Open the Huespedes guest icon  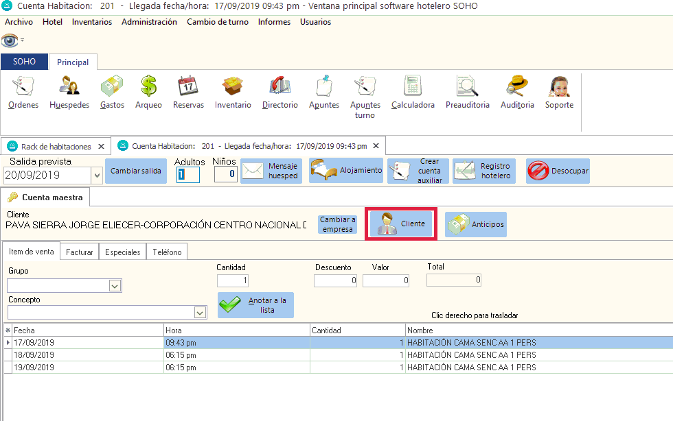coord(69,93)
